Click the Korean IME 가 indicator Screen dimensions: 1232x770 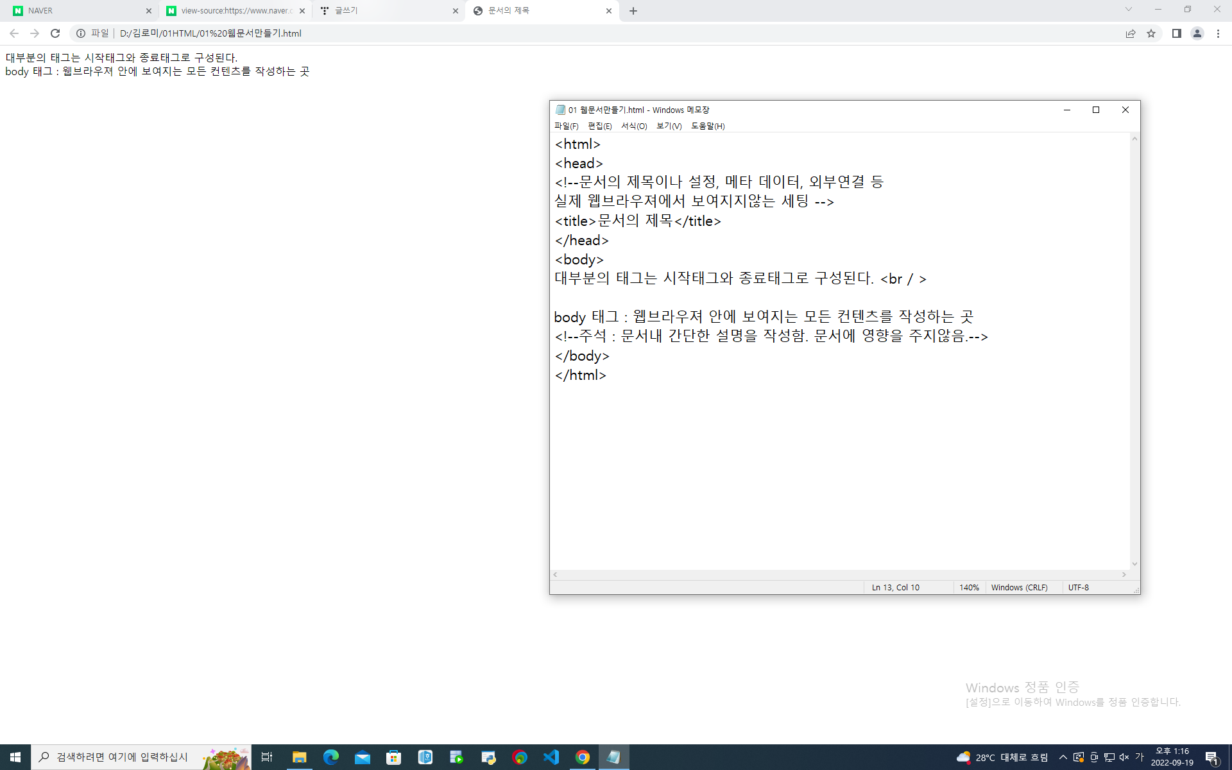tap(1140, 757)
